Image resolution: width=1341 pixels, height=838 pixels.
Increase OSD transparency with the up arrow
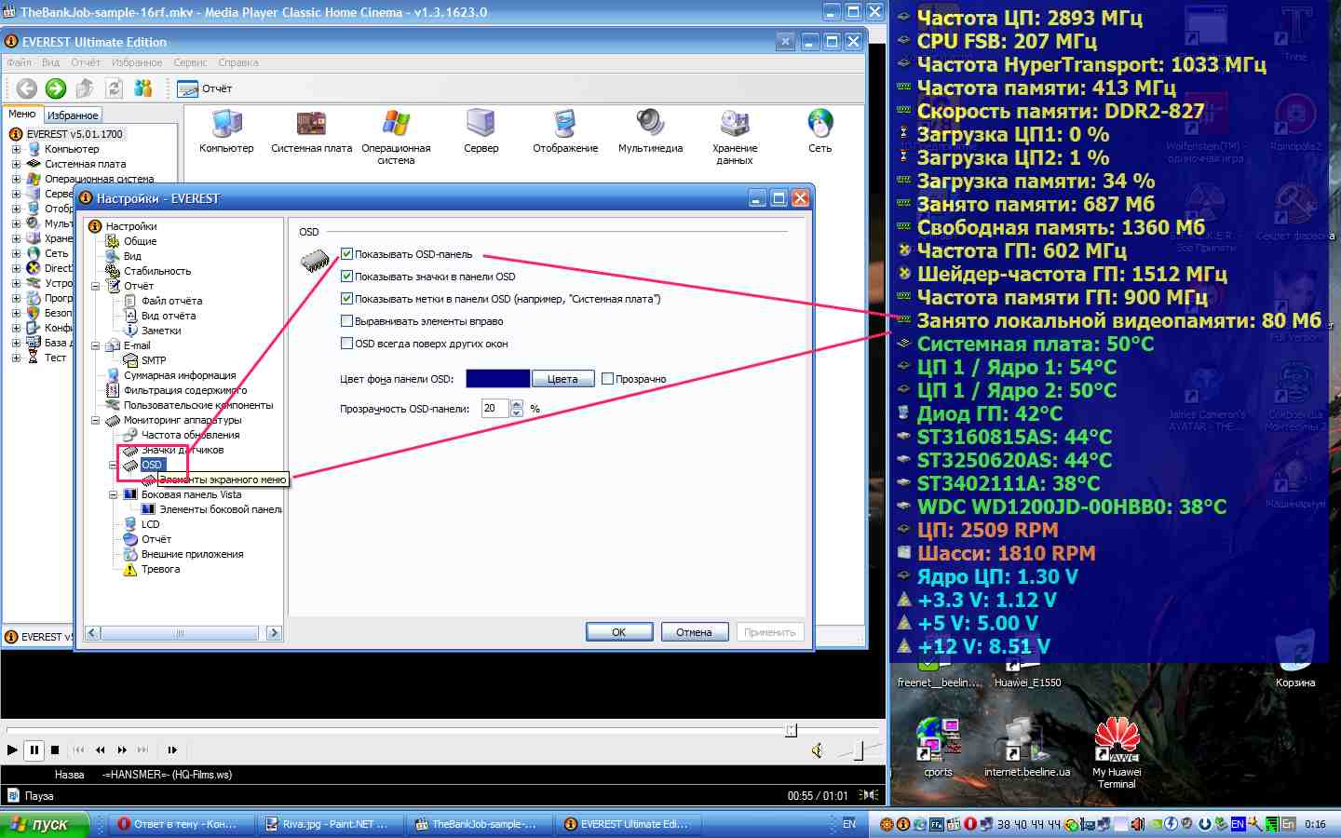tap(517, 403)
